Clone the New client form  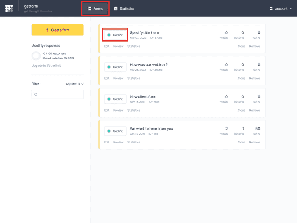tap(241, 110)
